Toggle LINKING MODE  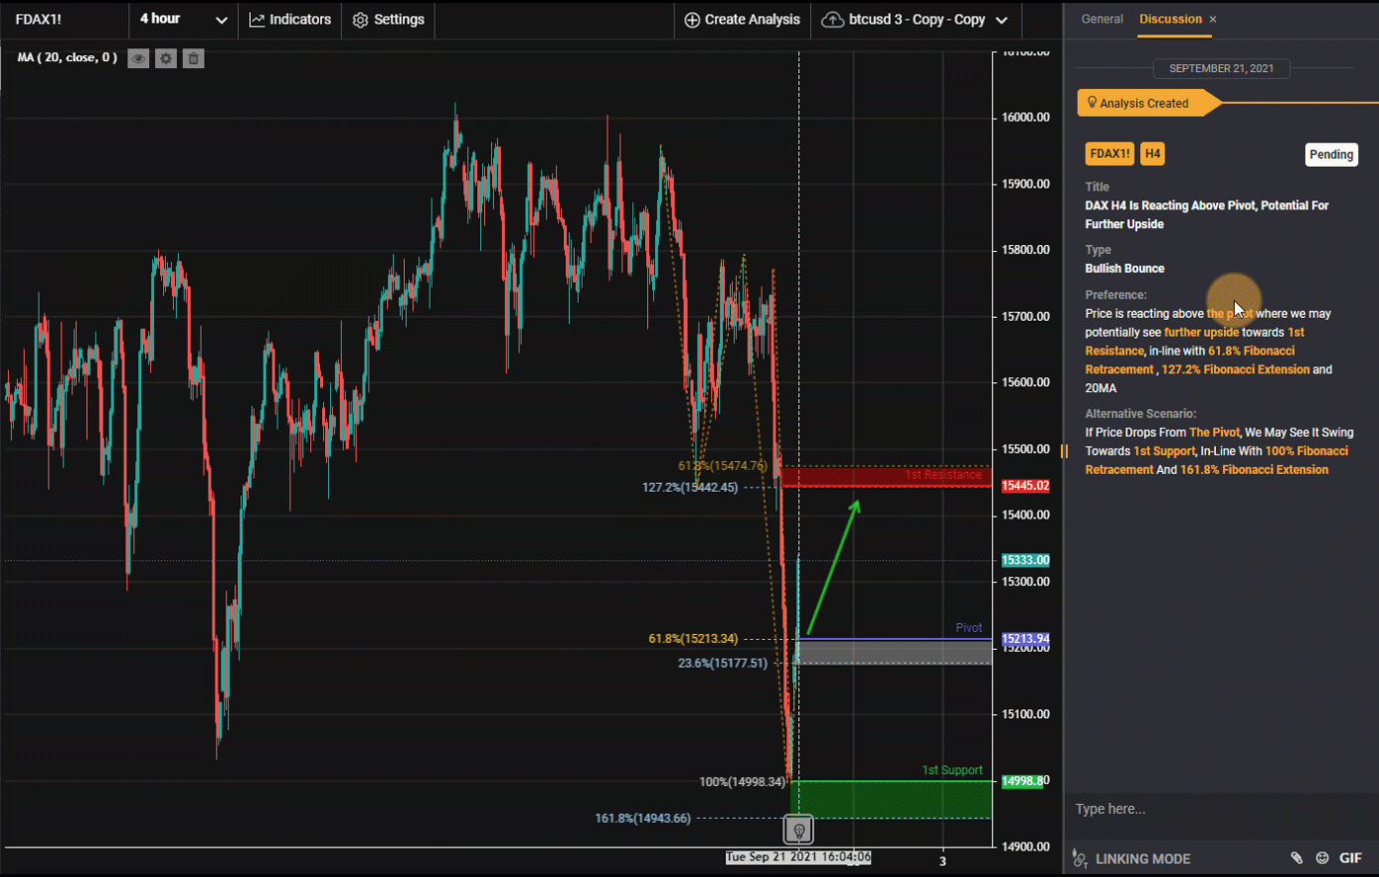click(1132, 858)
